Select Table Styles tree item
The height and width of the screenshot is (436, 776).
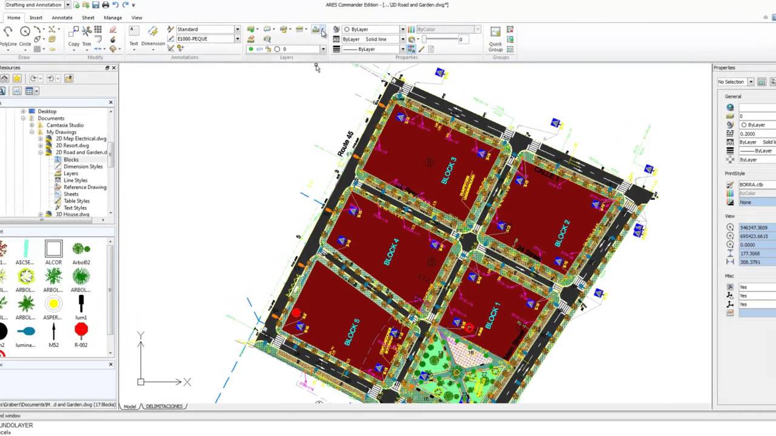[76, 201]
